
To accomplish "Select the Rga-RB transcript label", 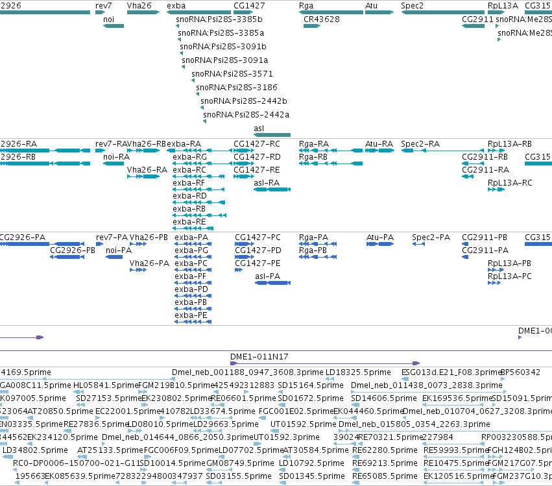I will 313,157.
